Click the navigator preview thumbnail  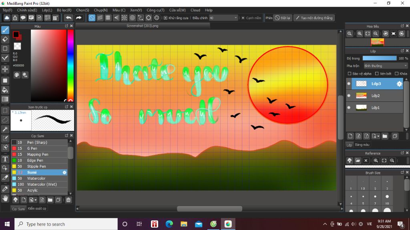pos(378,42)
